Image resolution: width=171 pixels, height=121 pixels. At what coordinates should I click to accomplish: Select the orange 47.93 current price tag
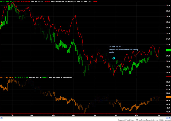pos(168,97)
